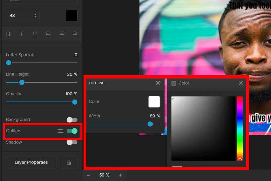Click font size stepper arrows
Image resolution: width=271 pixels, height=181 pixels.
pyautogui.click(x=35, y=16)
